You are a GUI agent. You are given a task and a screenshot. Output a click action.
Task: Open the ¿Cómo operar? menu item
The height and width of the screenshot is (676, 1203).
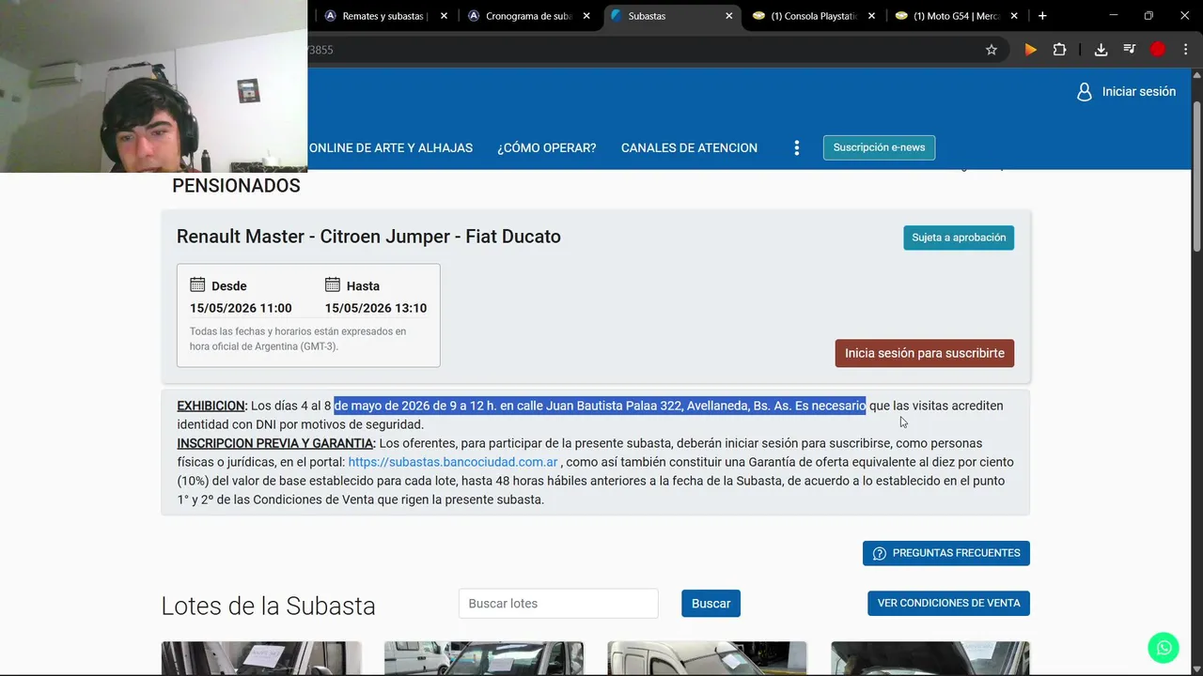click(x=547, y=147)
